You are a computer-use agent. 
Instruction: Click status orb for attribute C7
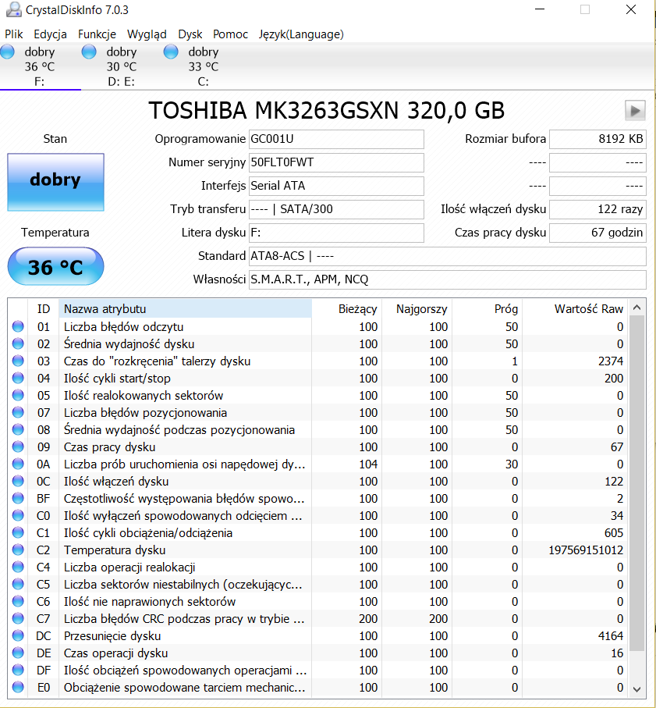18,618
